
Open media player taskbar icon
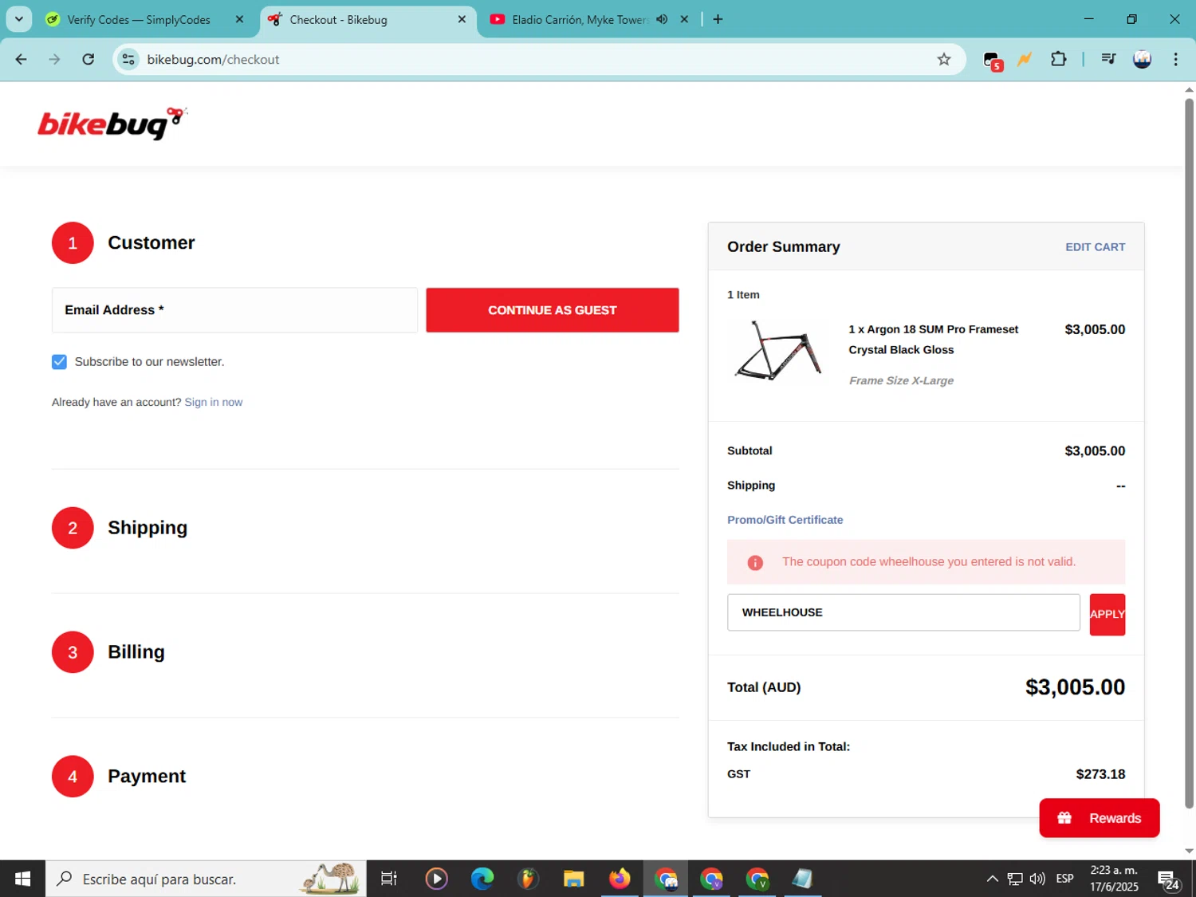(x=436, y=879)
